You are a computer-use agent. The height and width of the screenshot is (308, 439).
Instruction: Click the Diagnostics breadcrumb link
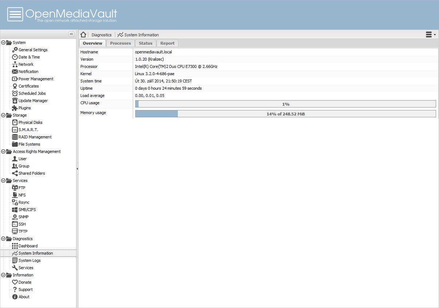(101, 35)
